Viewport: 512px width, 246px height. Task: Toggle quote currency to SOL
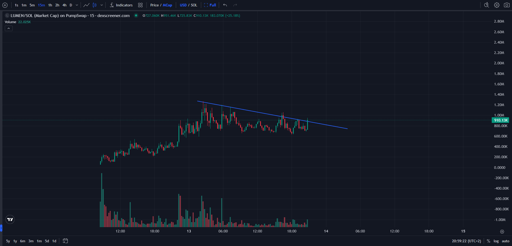pyautogui.click(x=195, y=5)
